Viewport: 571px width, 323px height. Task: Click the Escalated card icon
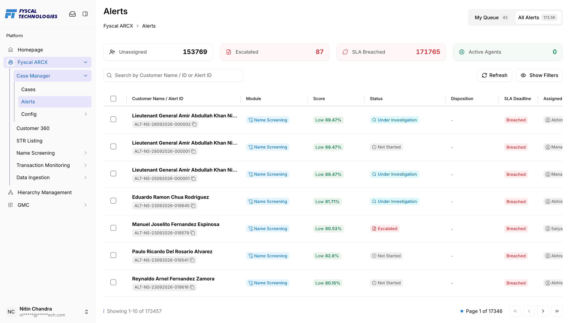[229, 52]
